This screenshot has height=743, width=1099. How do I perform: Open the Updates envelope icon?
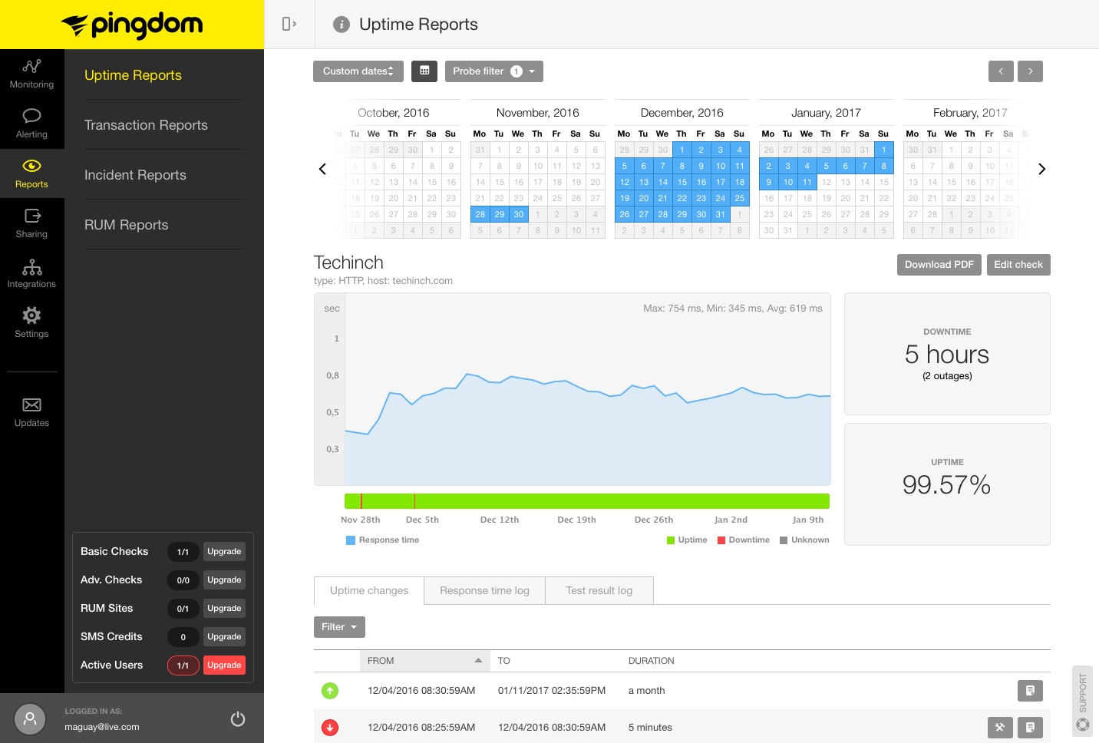coord(31,405)
